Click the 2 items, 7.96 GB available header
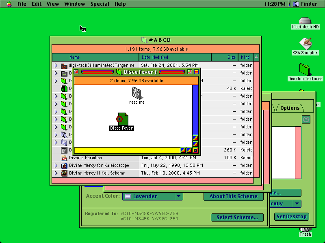This screenshot has width=325, height=243. tap(136, 81)
